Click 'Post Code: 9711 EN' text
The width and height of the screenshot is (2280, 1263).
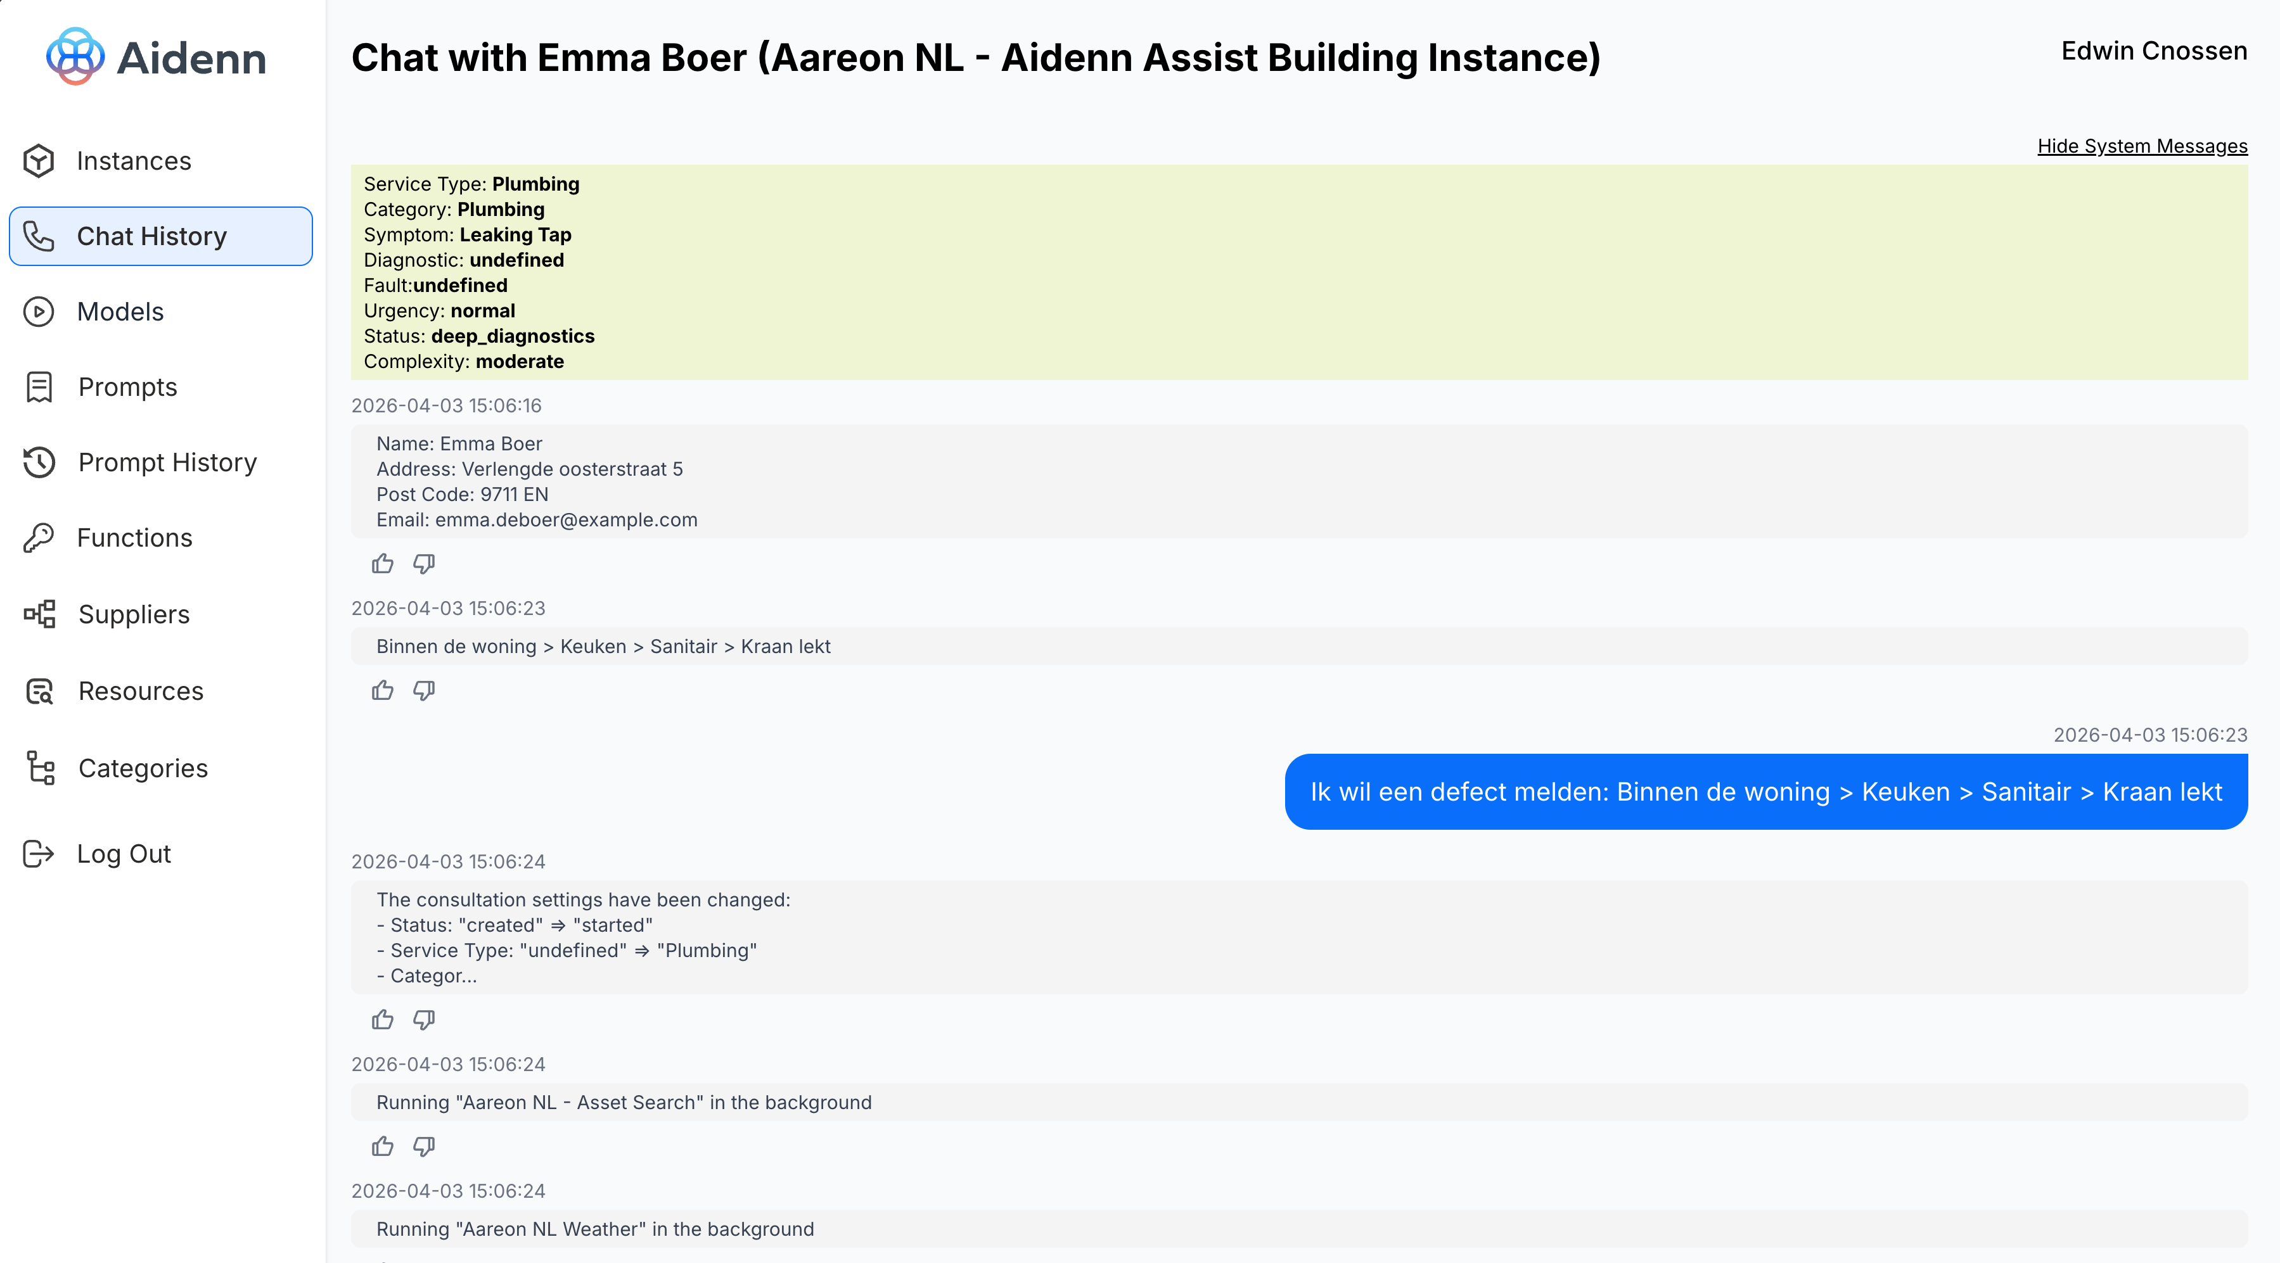[x=462, y=495]
